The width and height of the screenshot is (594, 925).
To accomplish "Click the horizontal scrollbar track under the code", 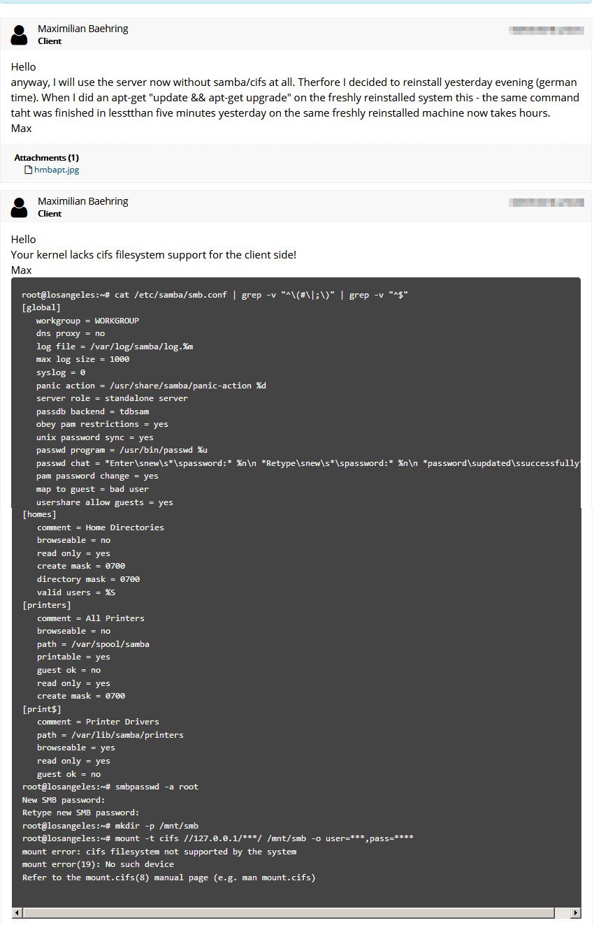I will click(296, 912).
